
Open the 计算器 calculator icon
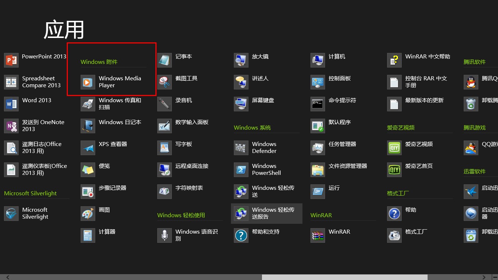88,235
